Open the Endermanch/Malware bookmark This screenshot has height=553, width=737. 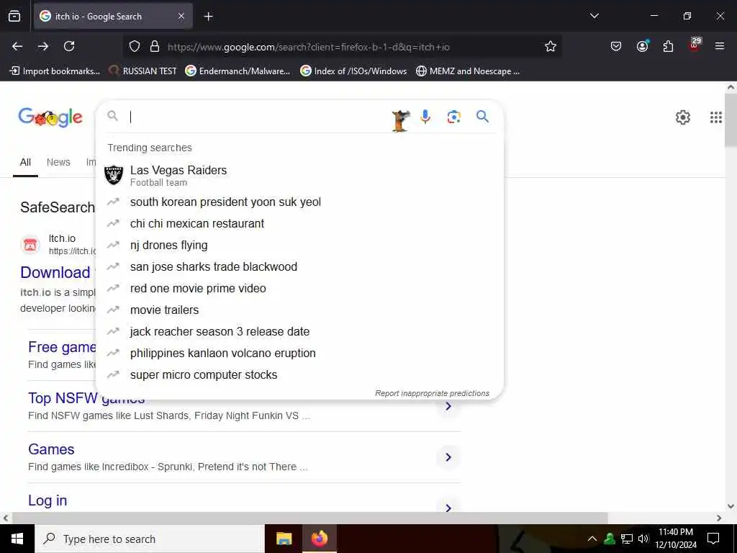tap(238, 71)
